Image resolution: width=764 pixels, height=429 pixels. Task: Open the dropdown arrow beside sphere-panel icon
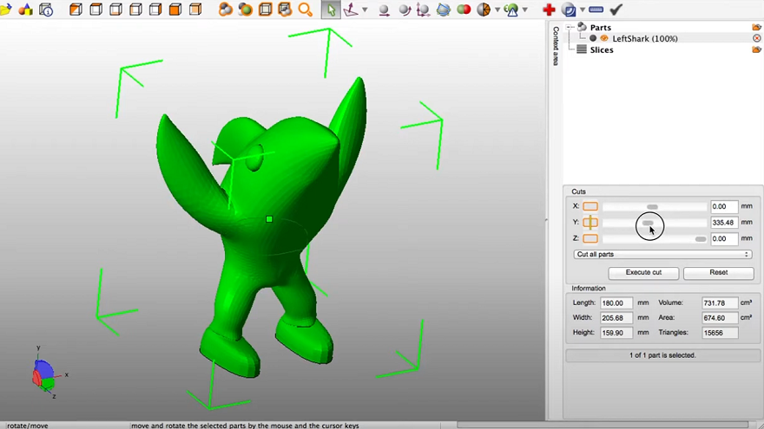point(583,10)
